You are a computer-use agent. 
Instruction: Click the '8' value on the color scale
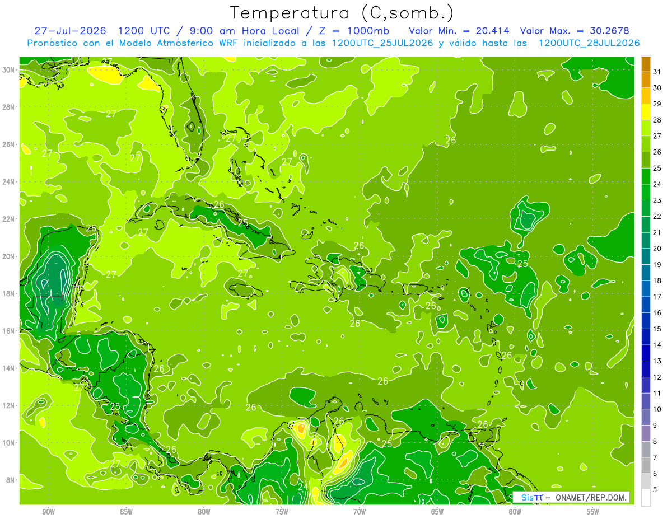[x=655, y=442]
